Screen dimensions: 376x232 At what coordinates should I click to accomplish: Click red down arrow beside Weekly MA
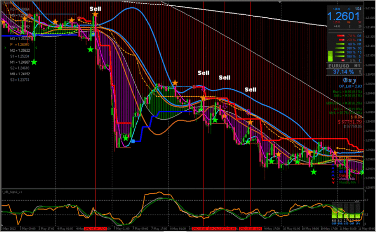pos(333,179)
